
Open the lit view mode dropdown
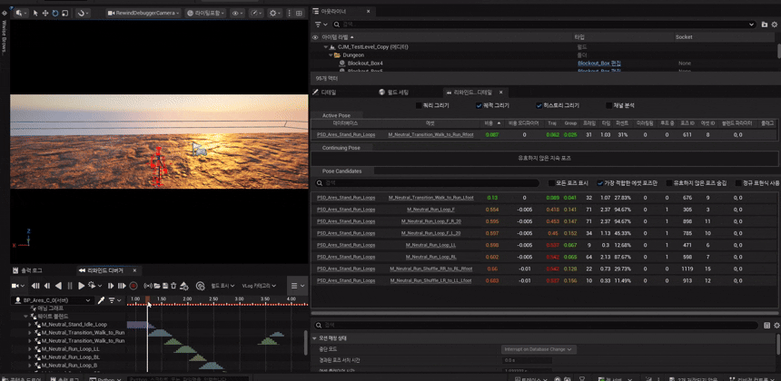[x=206, y=14]
